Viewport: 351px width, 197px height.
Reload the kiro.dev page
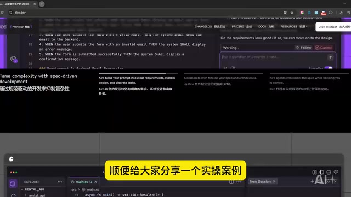tap(2, 13)
